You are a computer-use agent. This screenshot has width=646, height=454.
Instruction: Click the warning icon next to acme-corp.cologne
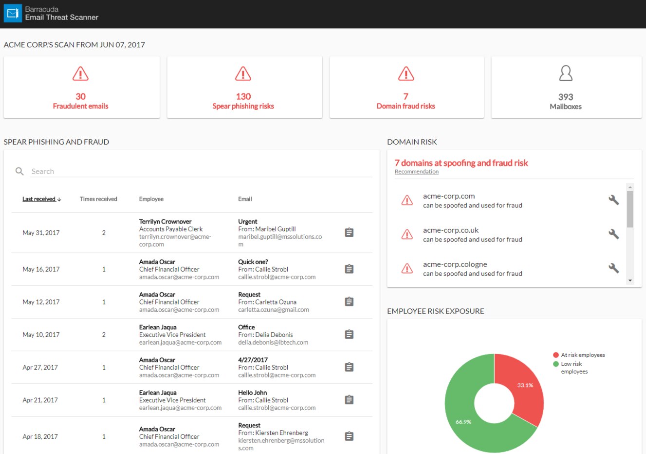(407, 268)
